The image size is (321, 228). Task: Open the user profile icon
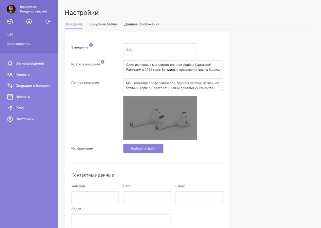point(29,22)
